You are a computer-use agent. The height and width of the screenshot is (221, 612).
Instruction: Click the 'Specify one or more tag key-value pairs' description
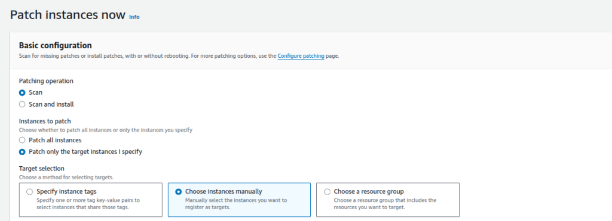(88, 204)
